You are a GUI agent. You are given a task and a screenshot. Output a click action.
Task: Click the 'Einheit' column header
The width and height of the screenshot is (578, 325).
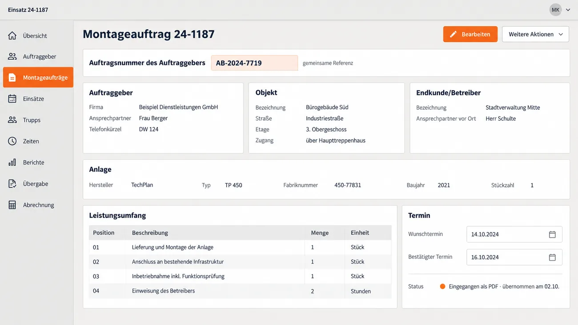click(x=360, y=233)
